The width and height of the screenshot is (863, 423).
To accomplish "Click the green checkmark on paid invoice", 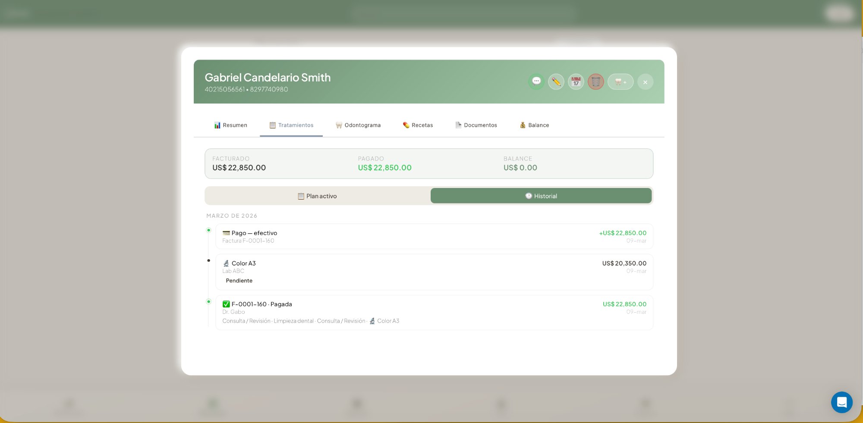I will [226, 304].
